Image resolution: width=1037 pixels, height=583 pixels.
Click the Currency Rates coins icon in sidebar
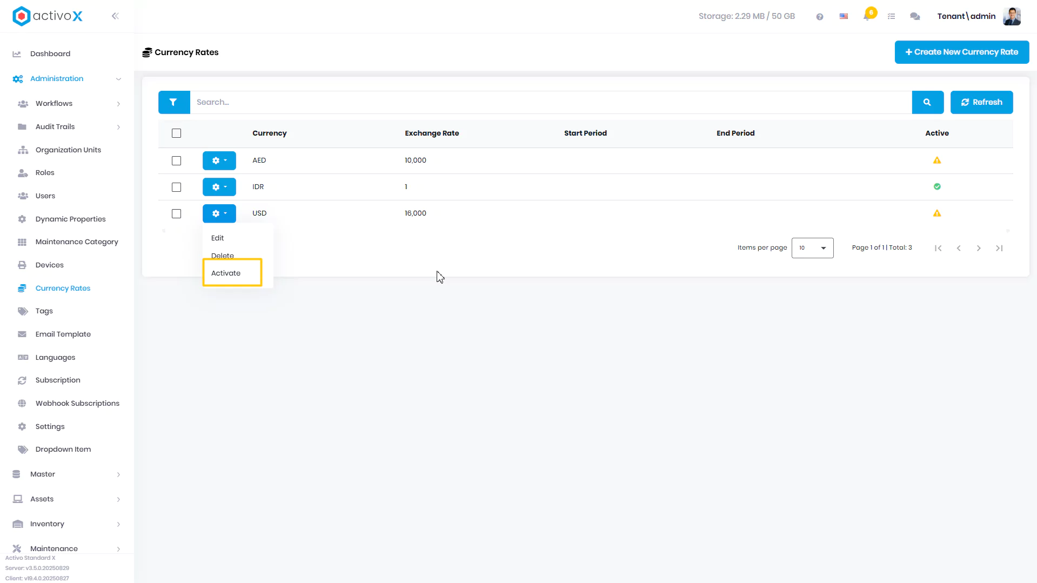(x=22, y=289)
